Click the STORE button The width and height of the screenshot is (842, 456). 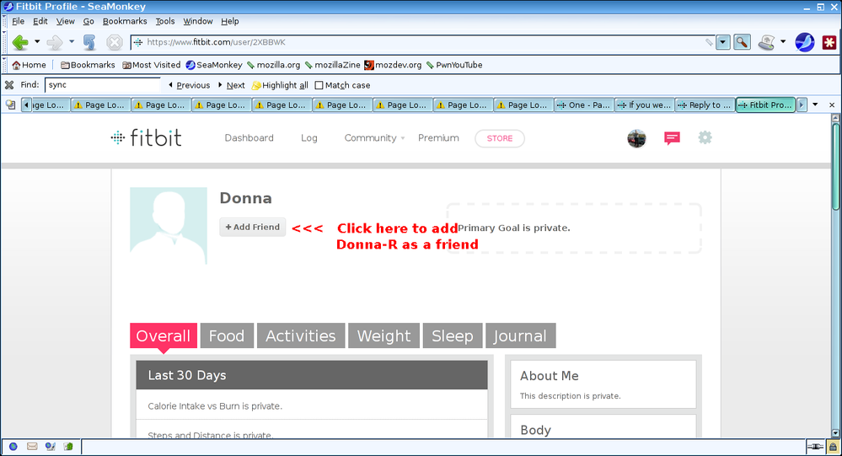500,138
